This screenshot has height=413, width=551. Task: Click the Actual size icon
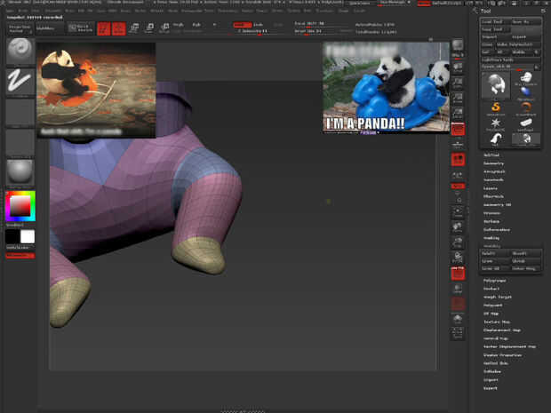[458, 99]
